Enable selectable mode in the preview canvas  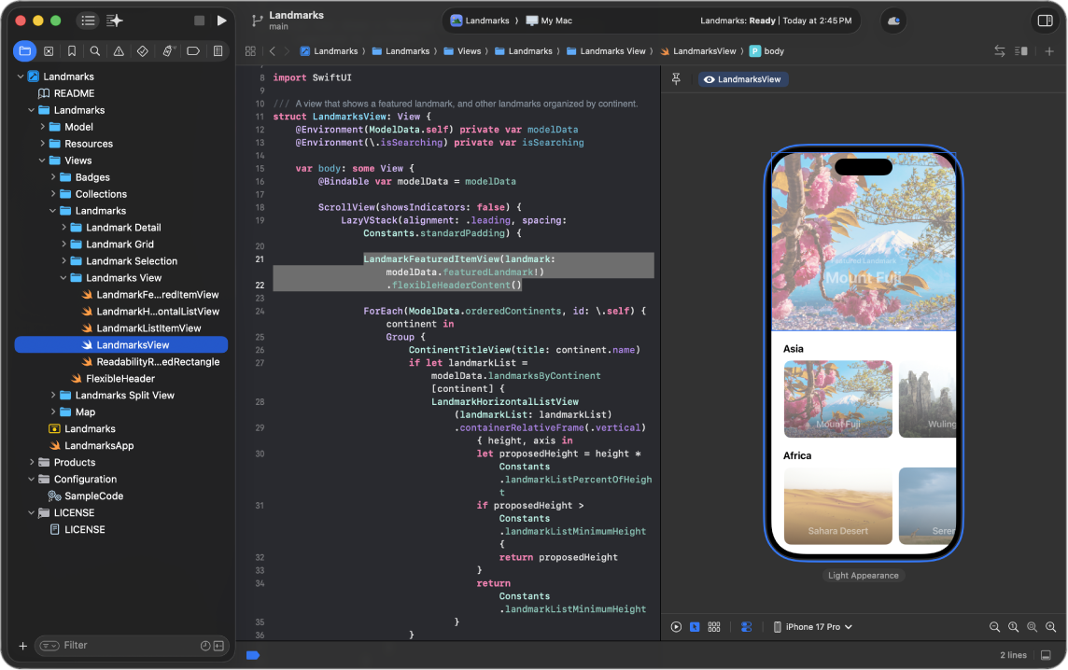[x=695, y=626]
